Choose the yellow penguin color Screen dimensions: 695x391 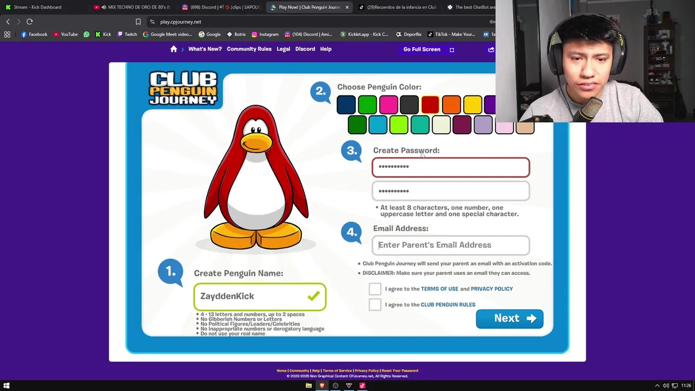[x=472, y=105]
